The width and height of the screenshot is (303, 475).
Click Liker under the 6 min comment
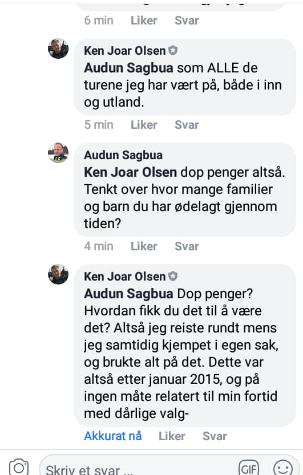point(144,21)
